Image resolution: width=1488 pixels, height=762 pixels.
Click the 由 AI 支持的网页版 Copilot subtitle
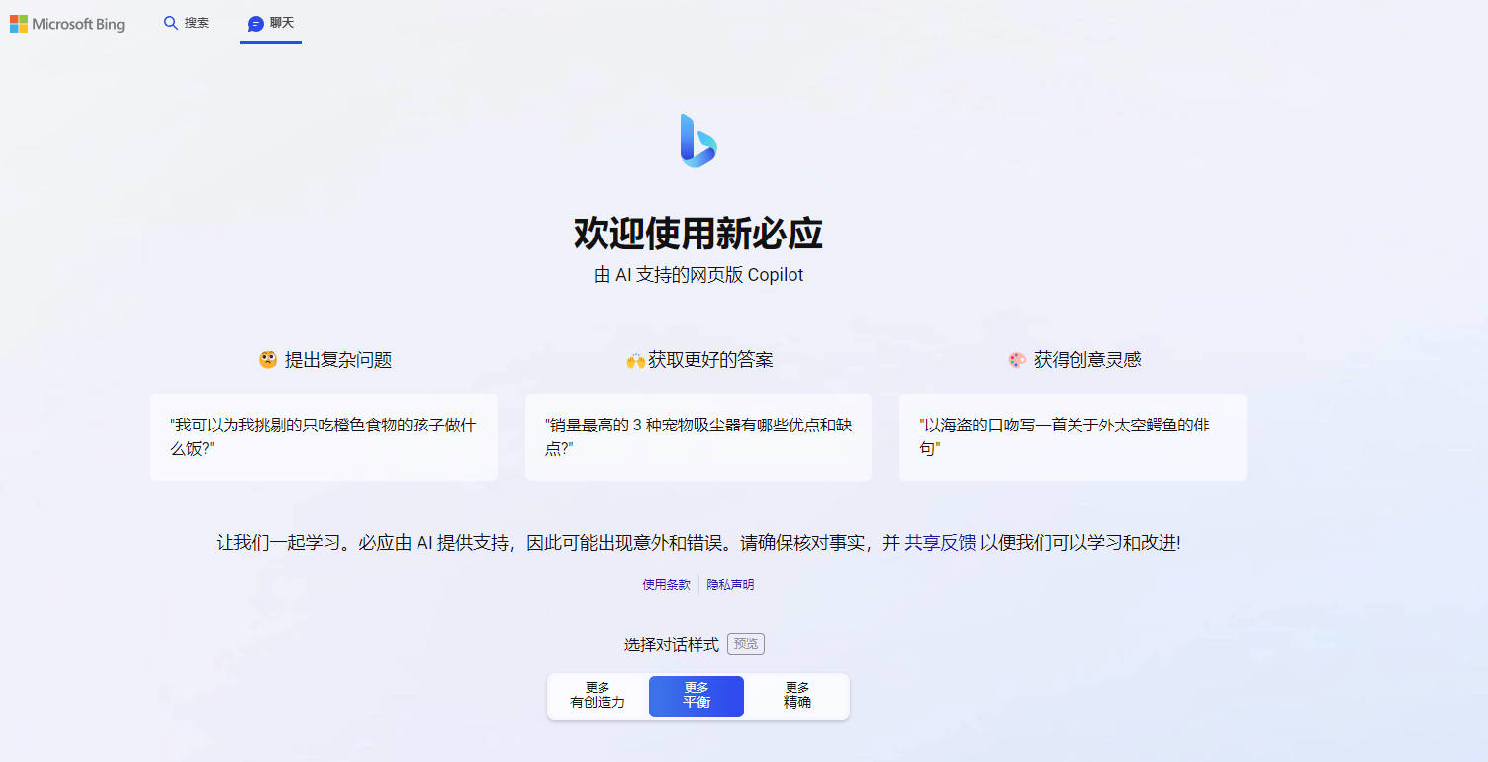(x=698, y=275)
